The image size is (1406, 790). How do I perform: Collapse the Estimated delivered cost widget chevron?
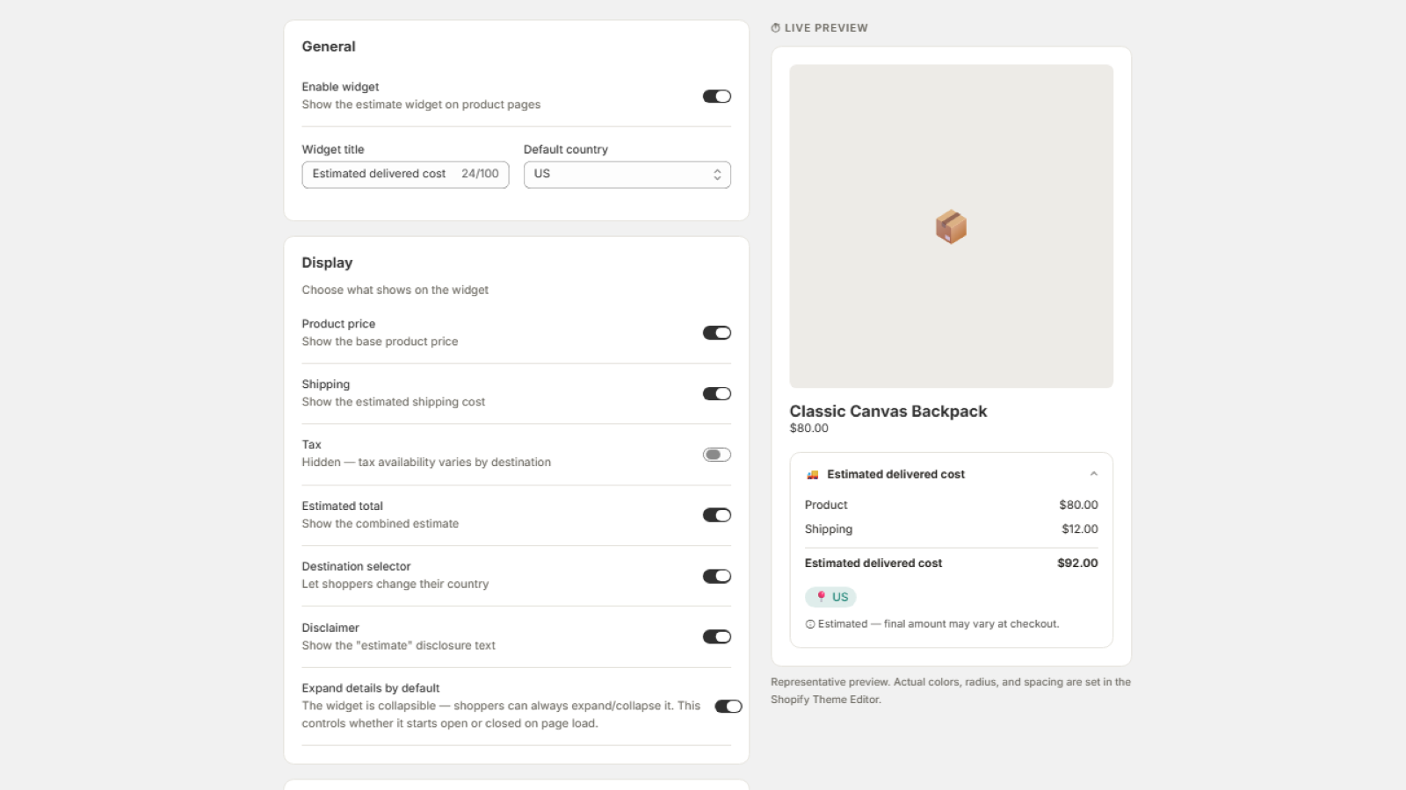[1094, 474]
